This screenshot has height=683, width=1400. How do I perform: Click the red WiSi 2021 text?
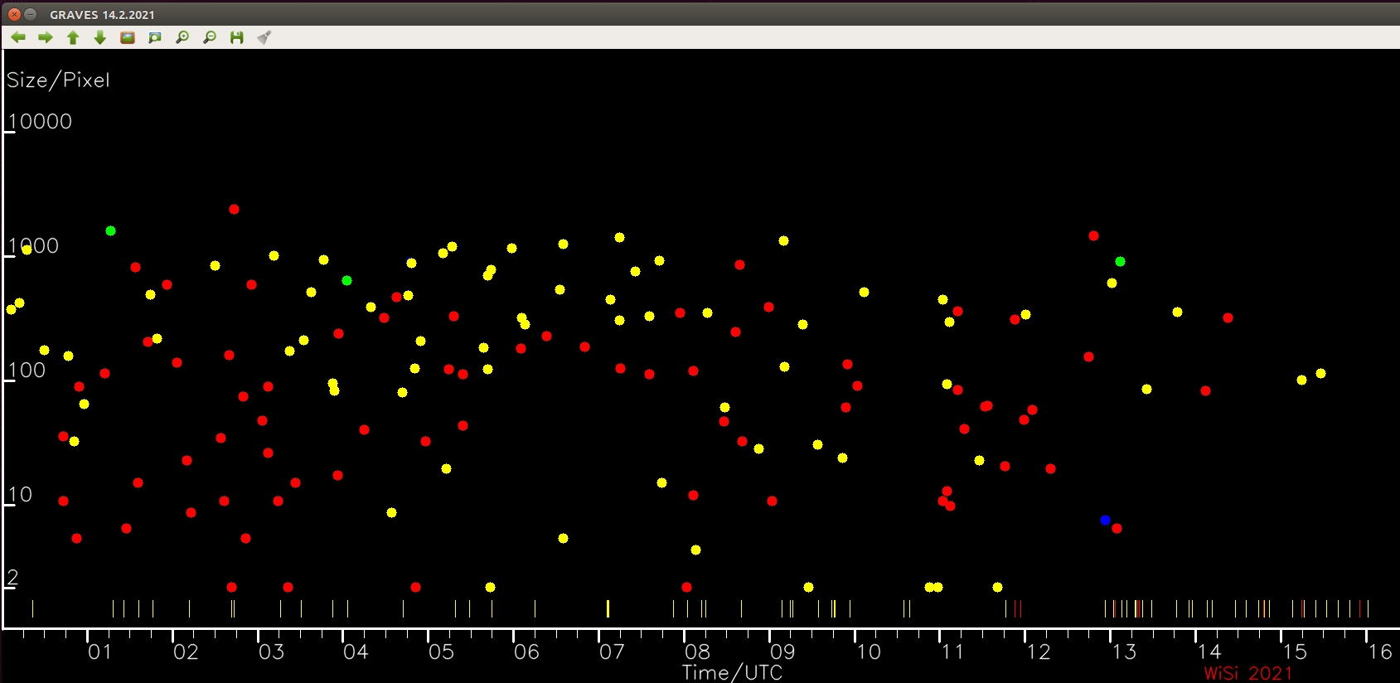[x=1247, y=673]
